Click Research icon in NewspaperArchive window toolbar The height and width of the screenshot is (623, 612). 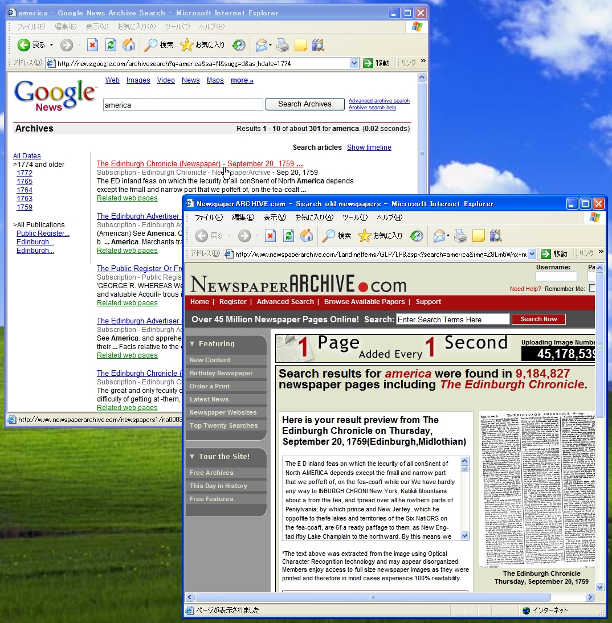[x=496, y=236]
